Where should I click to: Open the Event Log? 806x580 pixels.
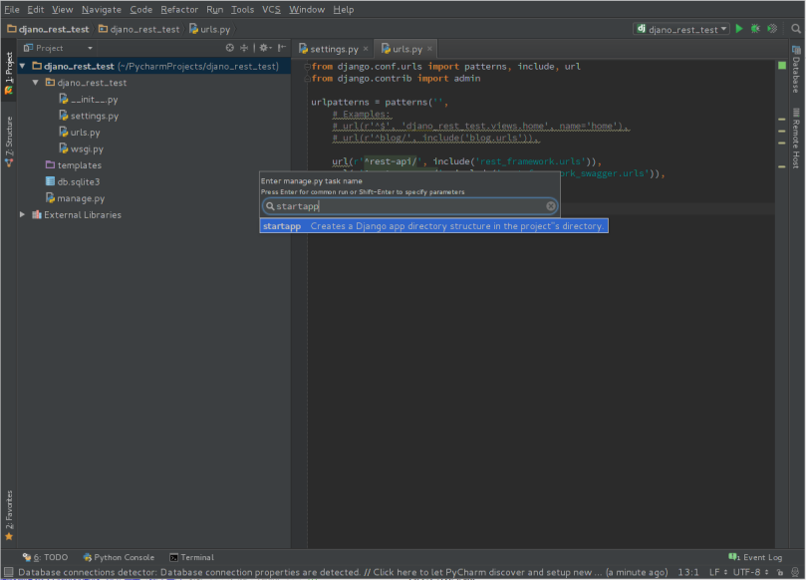click(x=755, y=557)
